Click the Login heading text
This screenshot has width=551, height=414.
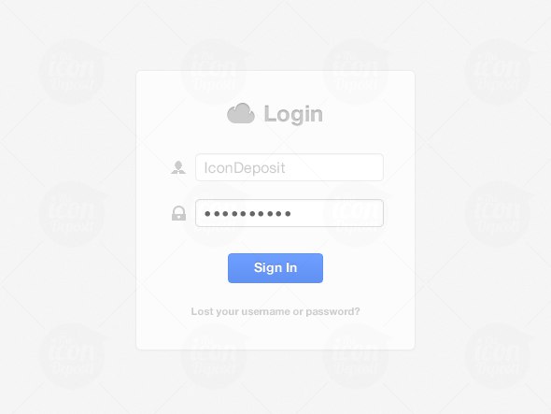pos(293,114)
